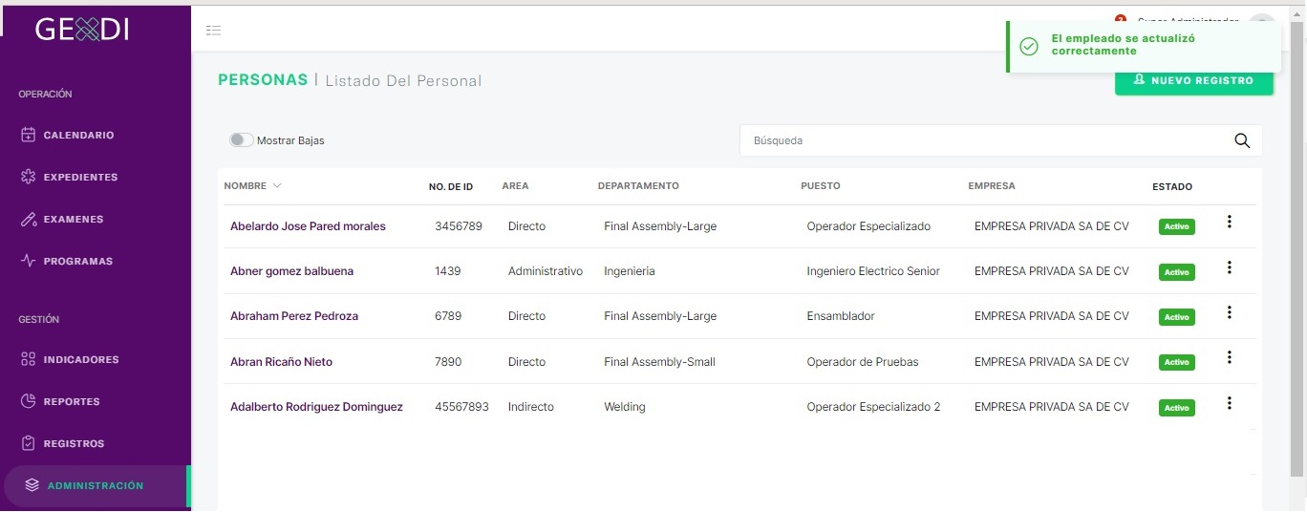This screenshot has height=512, width=1307.
Task: Click Activo badge for Abner gomez balbuena
Action: pyautogui.click(x=1176, y=272)
